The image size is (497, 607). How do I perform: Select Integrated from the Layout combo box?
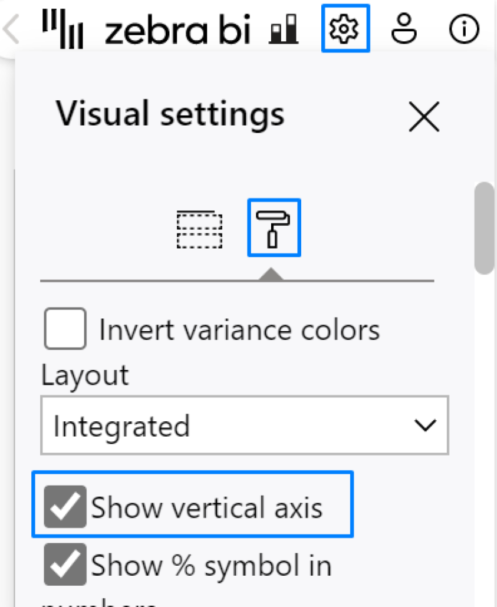coord(245,425)
